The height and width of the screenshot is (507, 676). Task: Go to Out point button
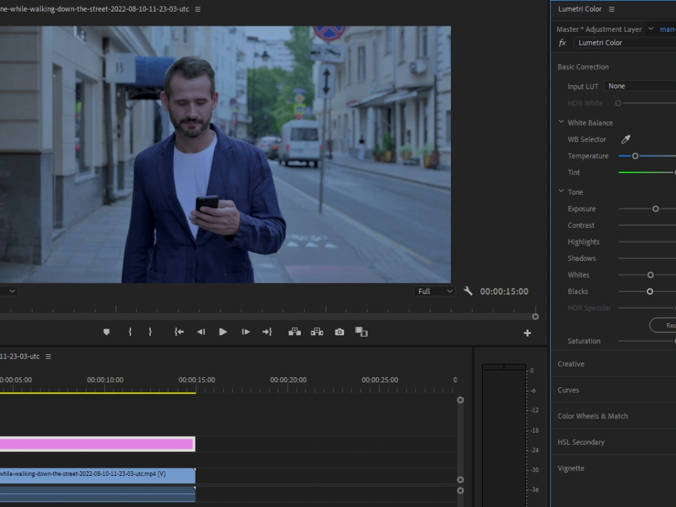[267, 332]
